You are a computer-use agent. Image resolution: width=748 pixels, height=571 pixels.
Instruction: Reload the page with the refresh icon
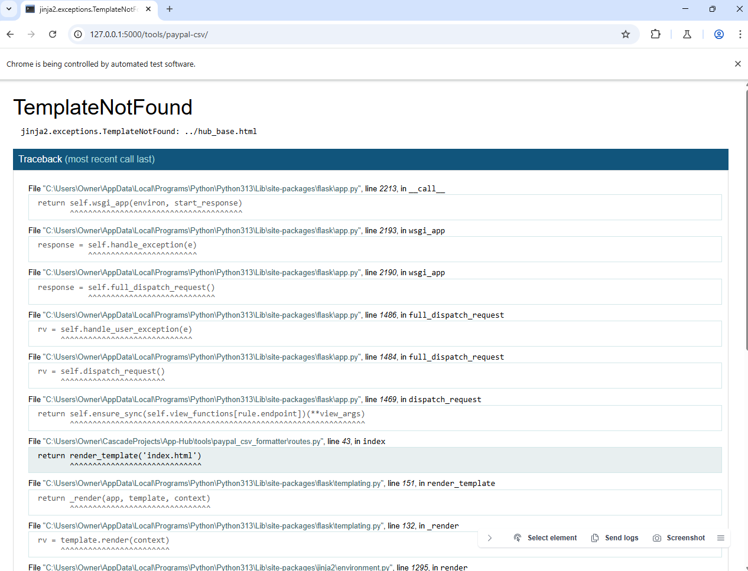pyautogui.click(x=53, y=34)
